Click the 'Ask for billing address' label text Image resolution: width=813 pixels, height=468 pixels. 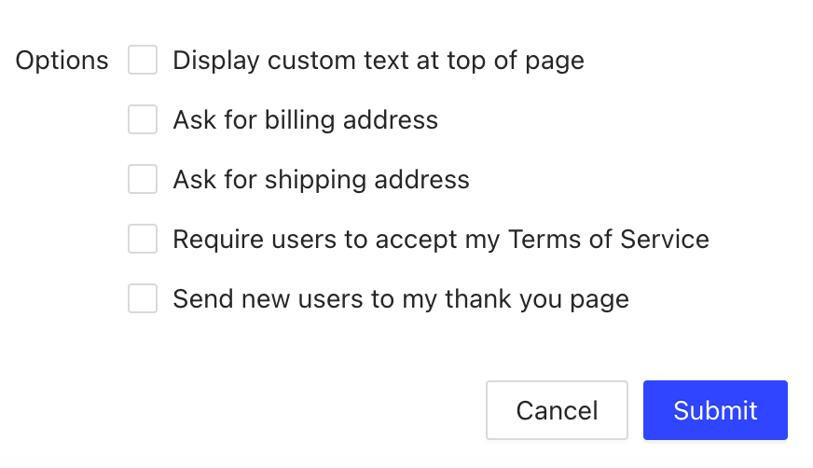305,120
